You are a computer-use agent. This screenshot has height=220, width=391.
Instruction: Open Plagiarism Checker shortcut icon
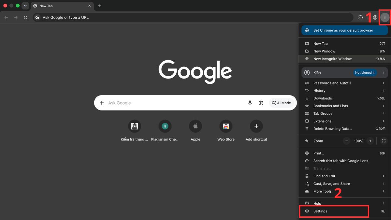pos(165,126)
